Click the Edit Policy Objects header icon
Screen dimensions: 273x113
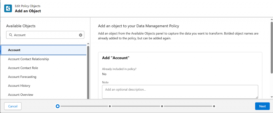[x=8, y=8]
